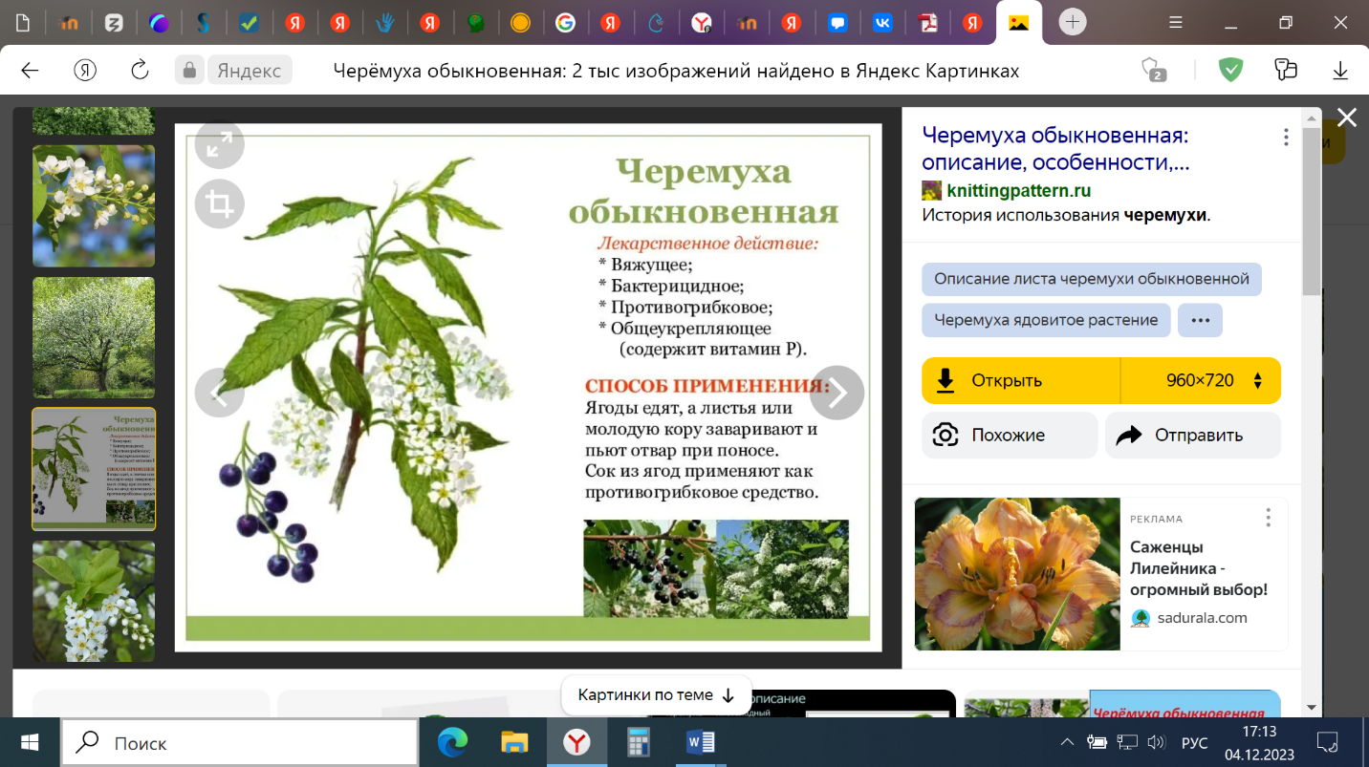Screen dimensions: 1369x767
Task: Click the Windows Поиск search box
Action: (x=240, y=742)
